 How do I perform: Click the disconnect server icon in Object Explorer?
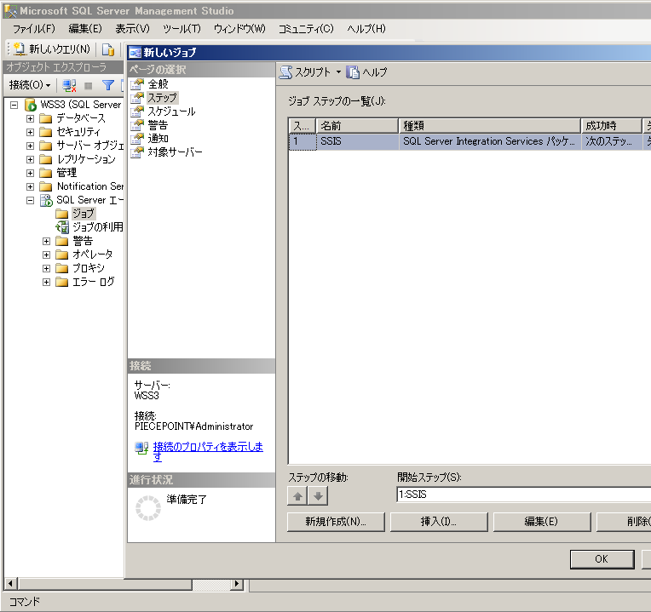pyautogui.click(x=69, y=85)
